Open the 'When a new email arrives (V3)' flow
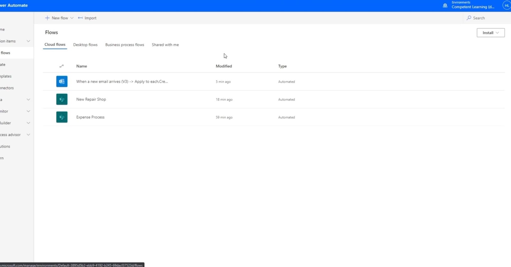Screen dimensions: 511x267 122,82
